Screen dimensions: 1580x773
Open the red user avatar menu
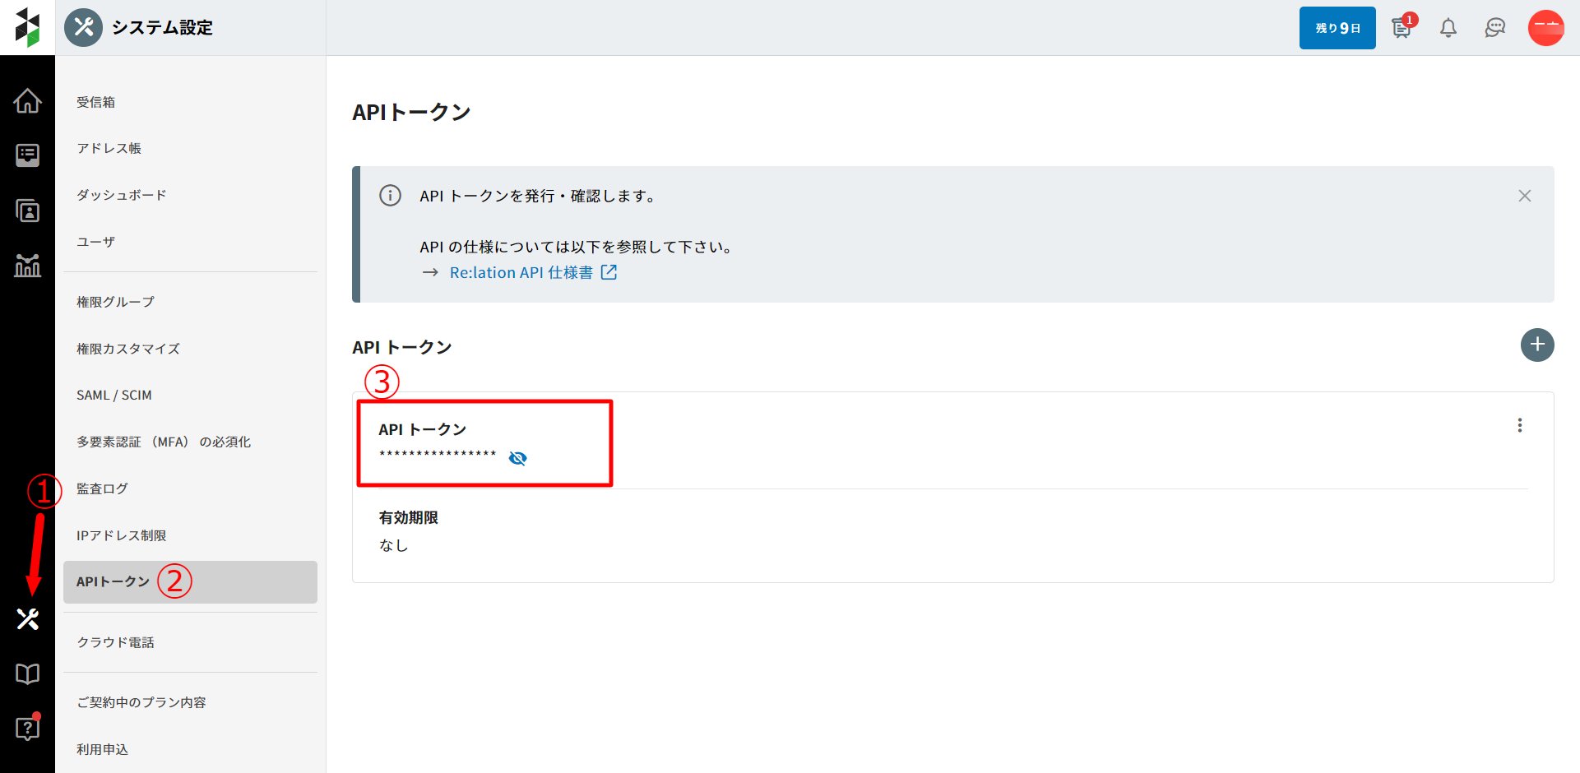pos(1545,27)
